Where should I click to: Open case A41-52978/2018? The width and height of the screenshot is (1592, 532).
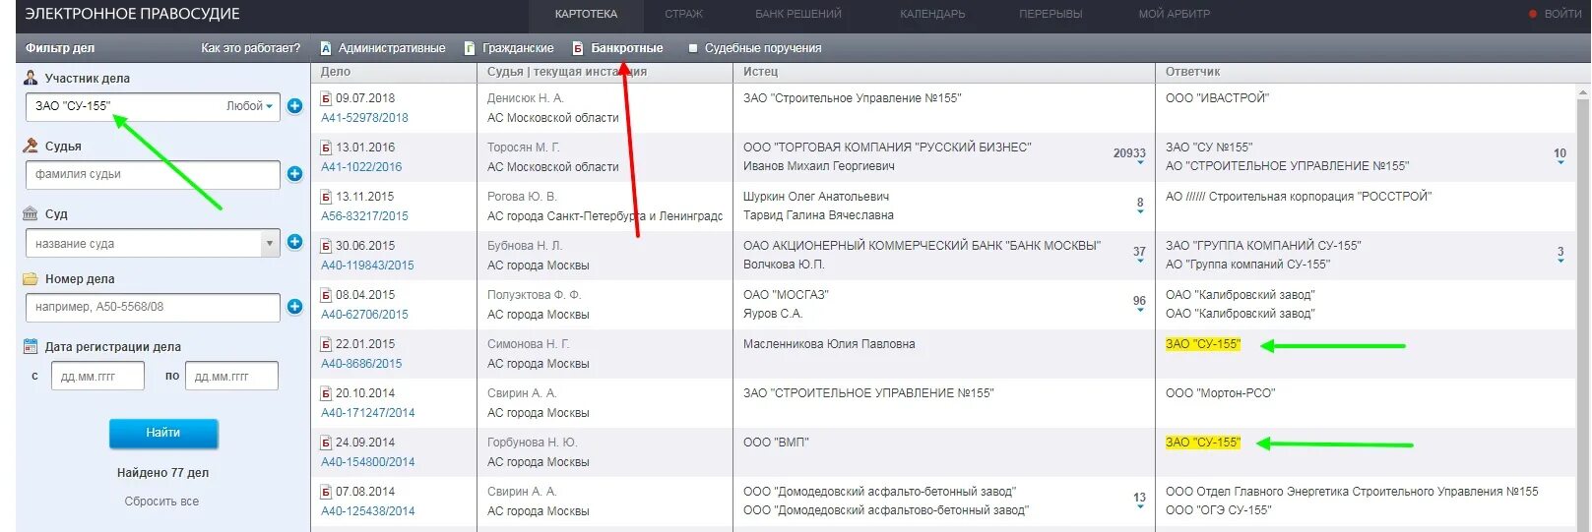click(x=364, y=118)
